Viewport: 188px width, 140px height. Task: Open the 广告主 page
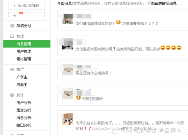click(x=22, y=77)
